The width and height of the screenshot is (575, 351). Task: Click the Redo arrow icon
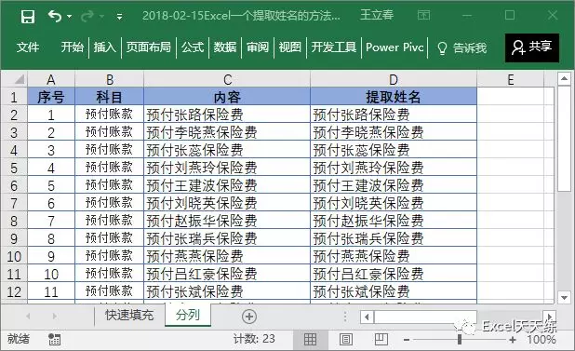tap(87, 16)
